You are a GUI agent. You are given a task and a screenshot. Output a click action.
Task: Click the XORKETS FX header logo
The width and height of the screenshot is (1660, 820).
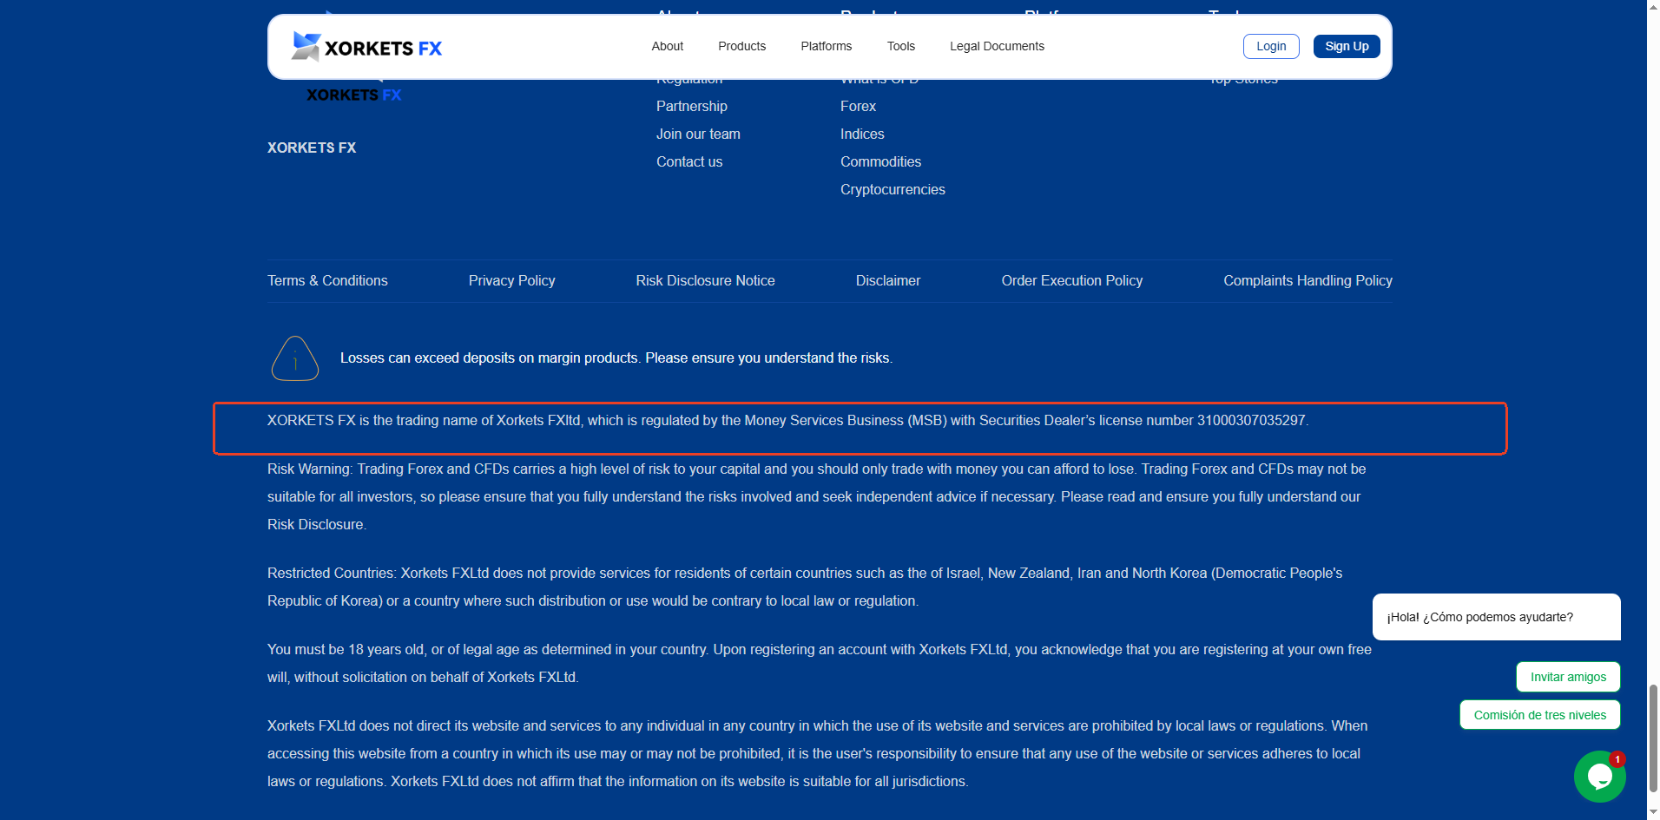pyautogui.click(x=366, y=47)
